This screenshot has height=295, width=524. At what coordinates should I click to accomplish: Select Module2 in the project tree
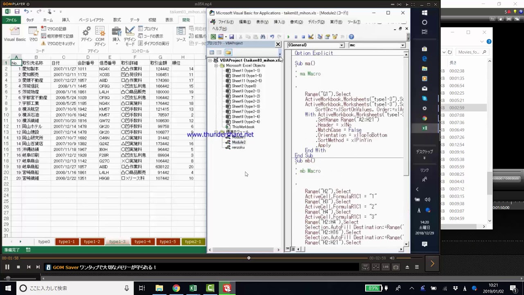238,142
